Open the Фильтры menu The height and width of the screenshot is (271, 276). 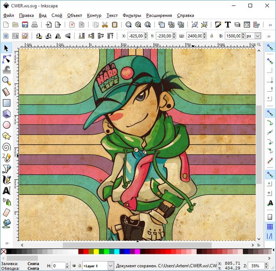131,15
